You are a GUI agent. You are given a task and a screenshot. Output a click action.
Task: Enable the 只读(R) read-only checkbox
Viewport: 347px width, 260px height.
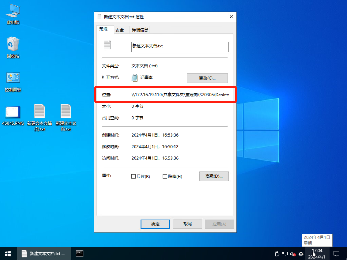[133, 177]
